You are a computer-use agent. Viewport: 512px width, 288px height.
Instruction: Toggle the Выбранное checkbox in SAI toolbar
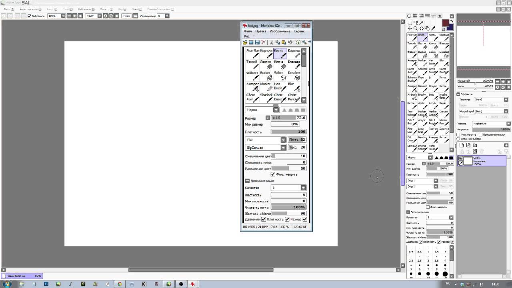[x=29, y=16]
